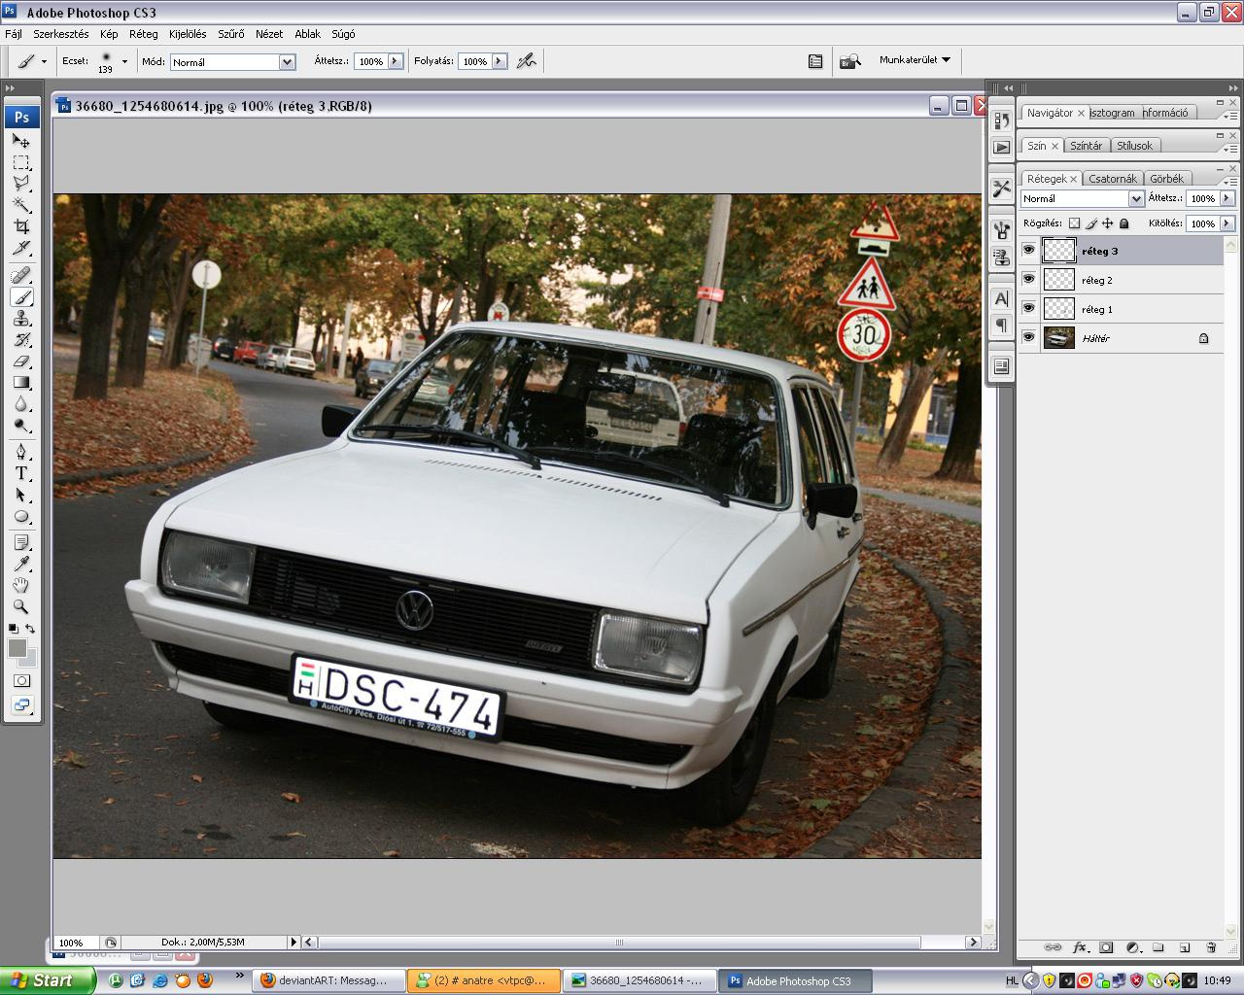1244x995 pixels.
Task: Open Folyatás flow slider arrow
Action: click(x=500, y=61)
